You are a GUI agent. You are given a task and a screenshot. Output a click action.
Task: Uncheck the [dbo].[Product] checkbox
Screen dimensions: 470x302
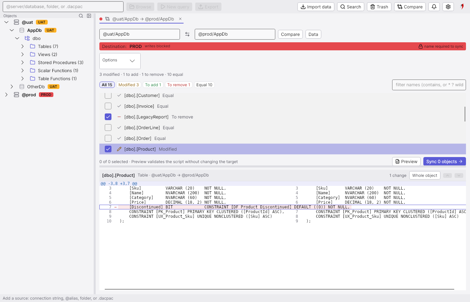tap(108, 149)
